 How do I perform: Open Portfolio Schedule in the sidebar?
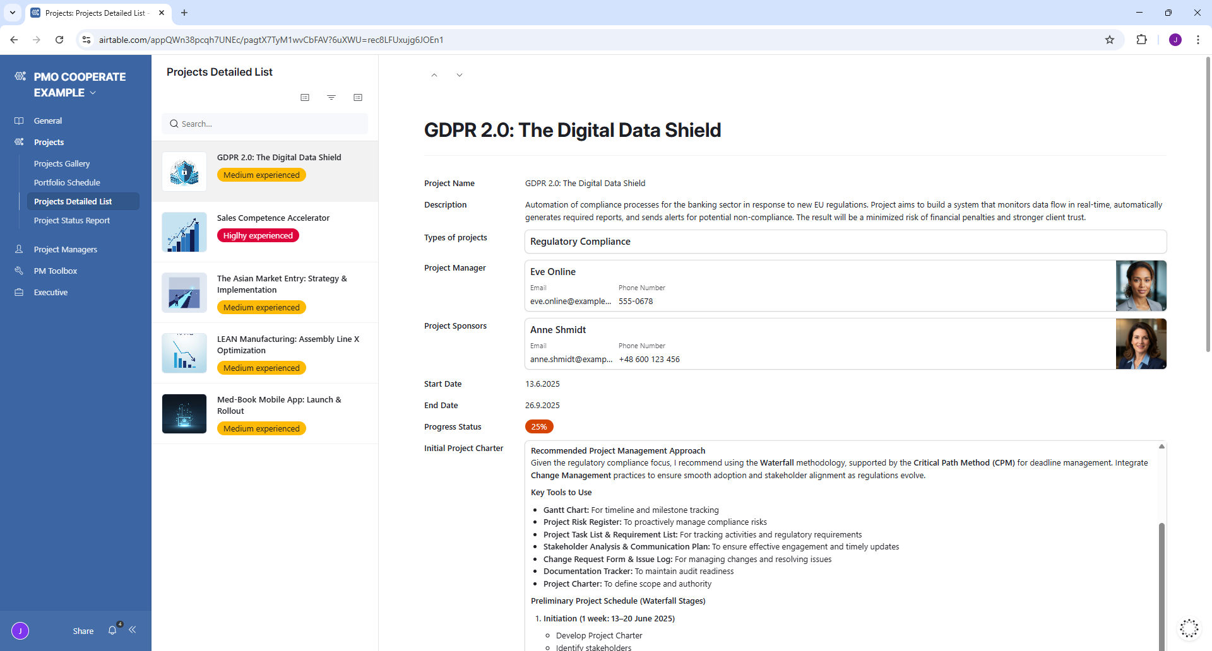point(67,182)
